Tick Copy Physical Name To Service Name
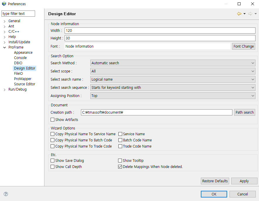Screen dimensions: 259x201 pyautogui.click(x=53, y=134)
